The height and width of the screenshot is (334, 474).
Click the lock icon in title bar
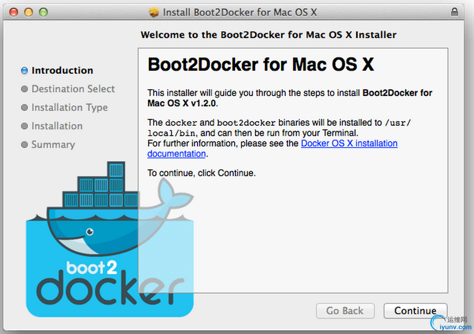tap(454, 12)
